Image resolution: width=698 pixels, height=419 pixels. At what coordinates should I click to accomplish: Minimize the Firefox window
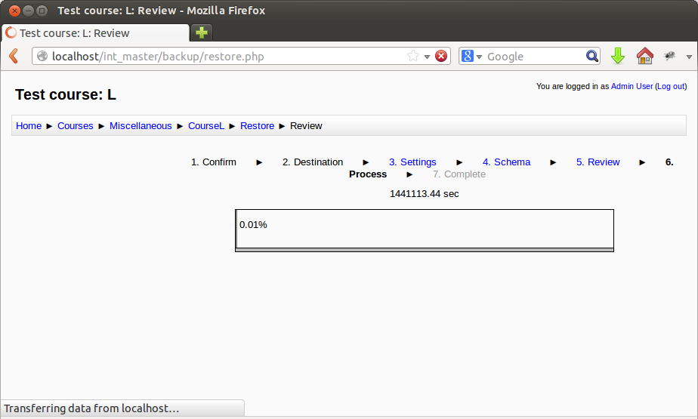[28, 11]
